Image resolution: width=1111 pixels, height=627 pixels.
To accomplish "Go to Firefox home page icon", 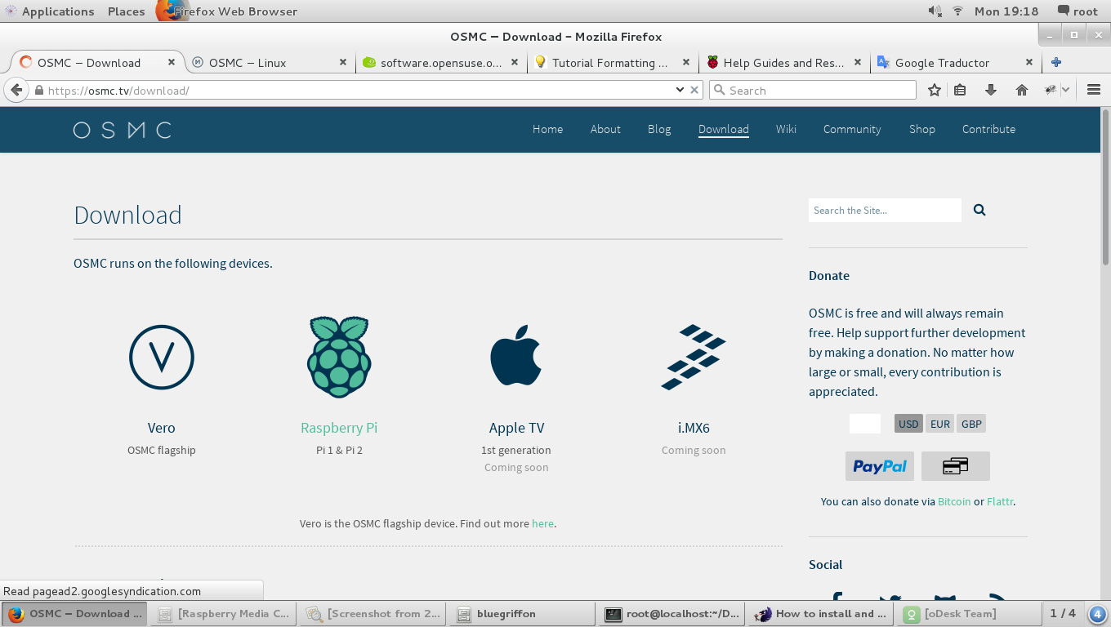I will point(1021,91).
